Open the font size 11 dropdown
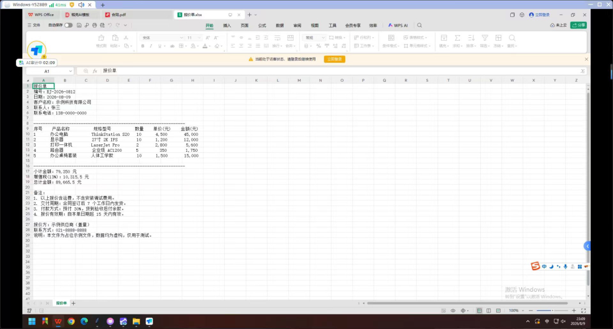Viewport: 613px width, 329px height. [x=199, y=38]
